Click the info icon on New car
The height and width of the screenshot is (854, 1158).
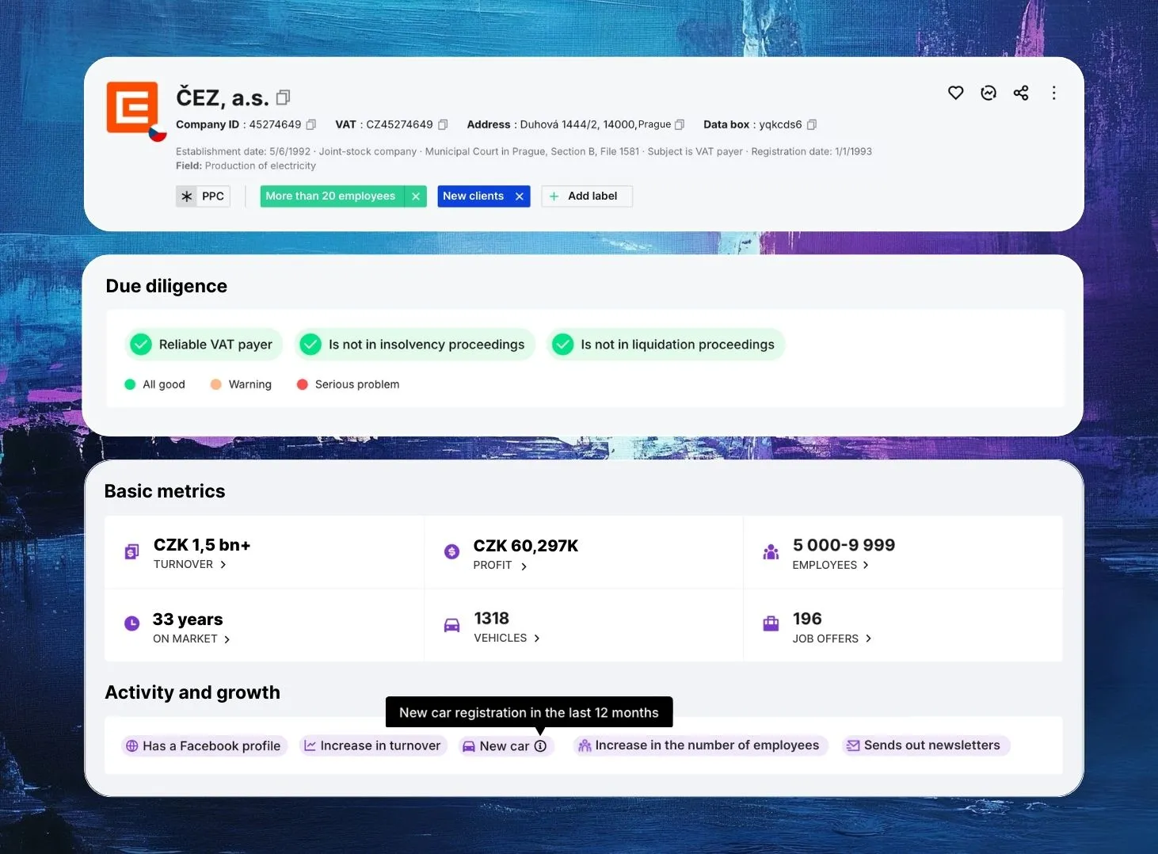pyautogui.click(x=540, y=746)
